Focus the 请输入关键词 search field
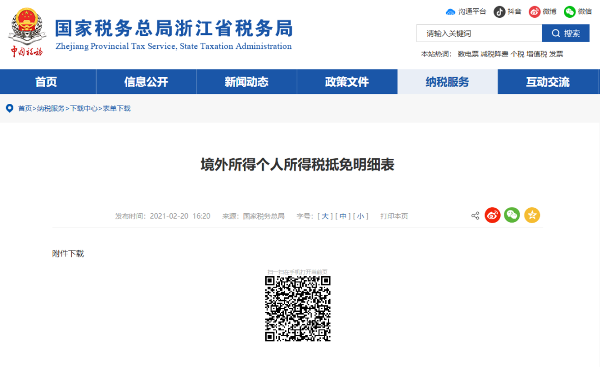Viewport: 600px width, 367px height. tap(479, 33)
